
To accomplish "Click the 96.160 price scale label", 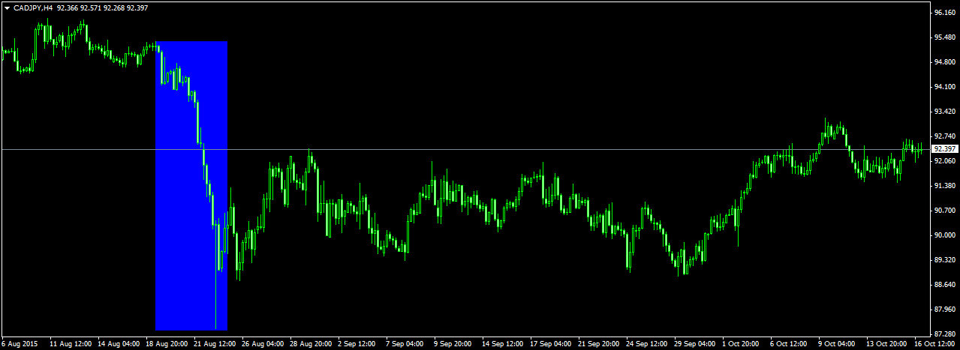I will point(943,13).
